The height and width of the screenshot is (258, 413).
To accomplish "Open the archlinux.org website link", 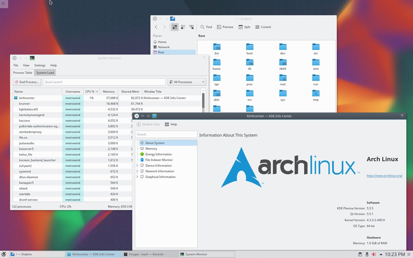I will click(384, 176).
